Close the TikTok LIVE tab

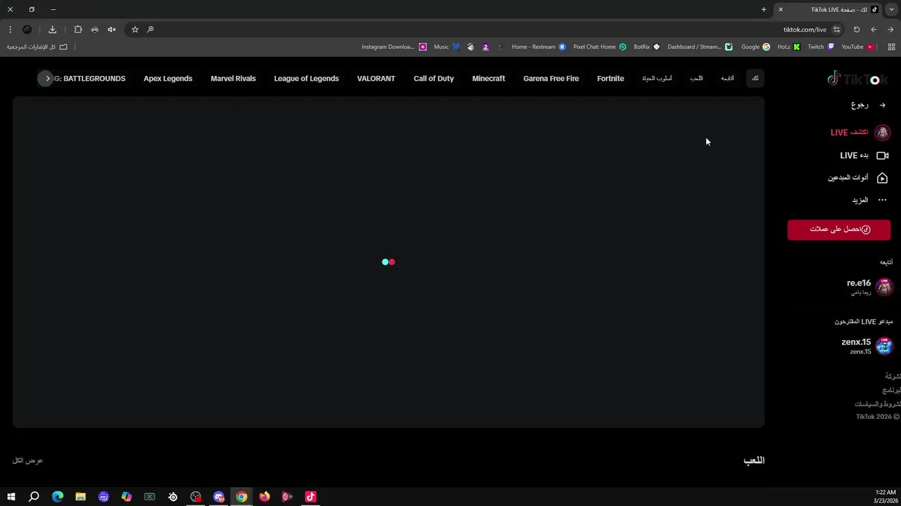pyautogui.click(x=781, y=9)
